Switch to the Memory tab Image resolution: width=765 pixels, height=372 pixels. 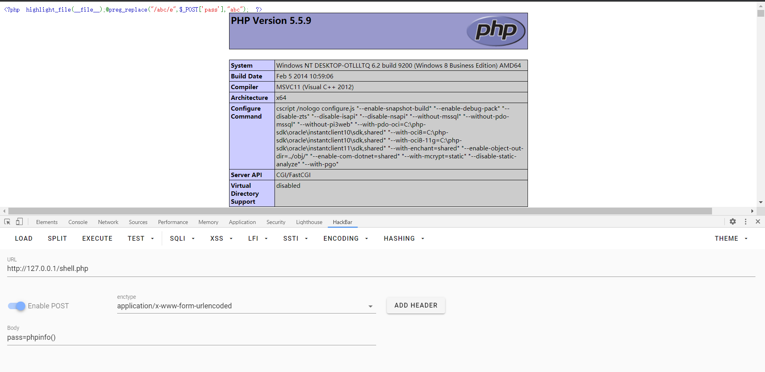pos(208,222)
